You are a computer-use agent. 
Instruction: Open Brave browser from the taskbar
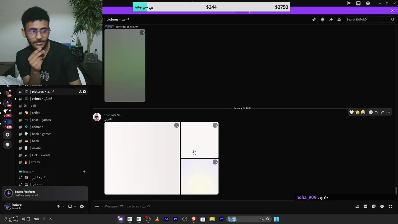click(x=194, y=219)
